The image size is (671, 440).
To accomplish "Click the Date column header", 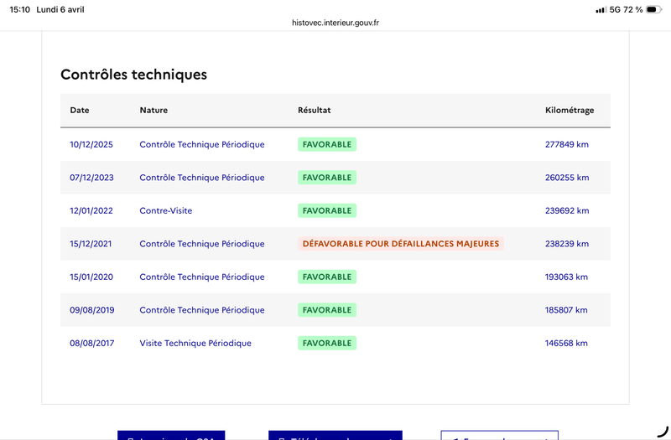I will (80, 111).
